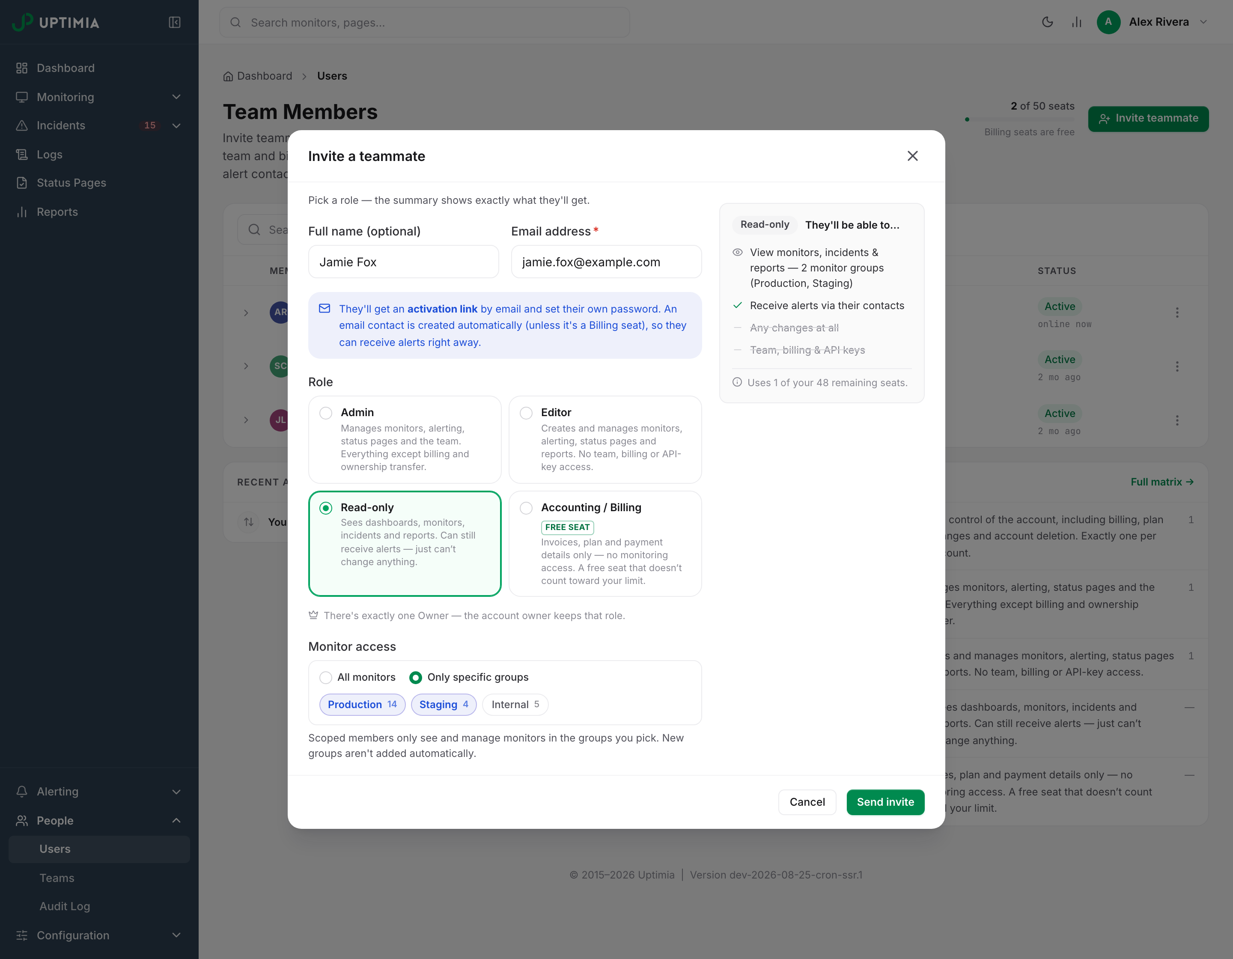Open Teams under People
The image size is (1233, 959).
pos(99,878)
